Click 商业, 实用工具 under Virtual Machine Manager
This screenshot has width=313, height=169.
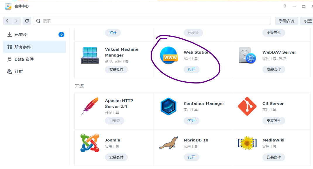coord(117,61)
